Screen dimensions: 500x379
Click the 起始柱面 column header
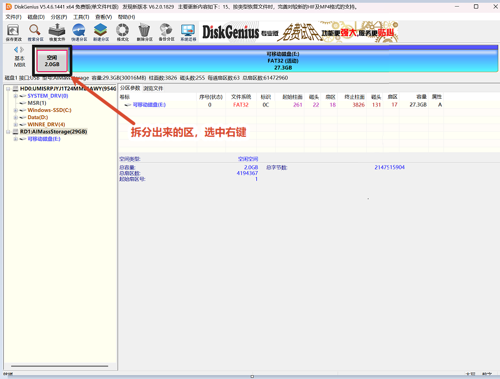pyautogui.click(x=292, y=97)
